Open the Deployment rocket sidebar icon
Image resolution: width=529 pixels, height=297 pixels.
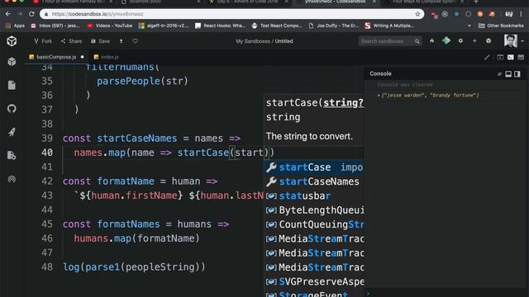(x=12, y=132)
